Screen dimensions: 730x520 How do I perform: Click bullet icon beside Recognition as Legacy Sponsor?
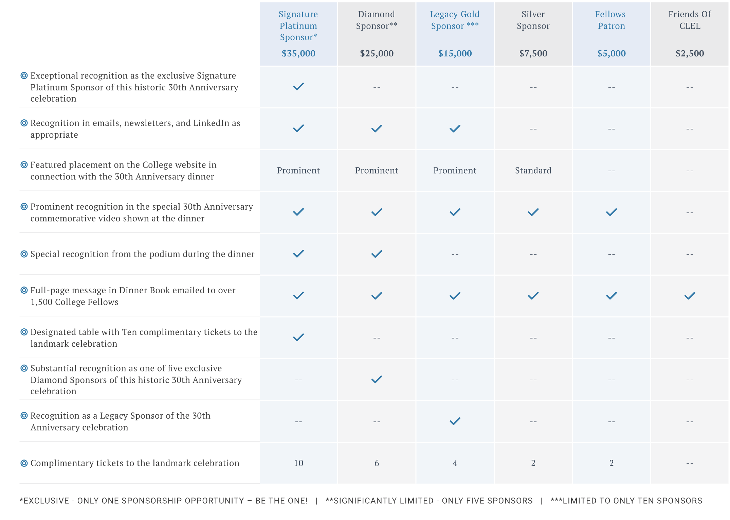[24, 415]
